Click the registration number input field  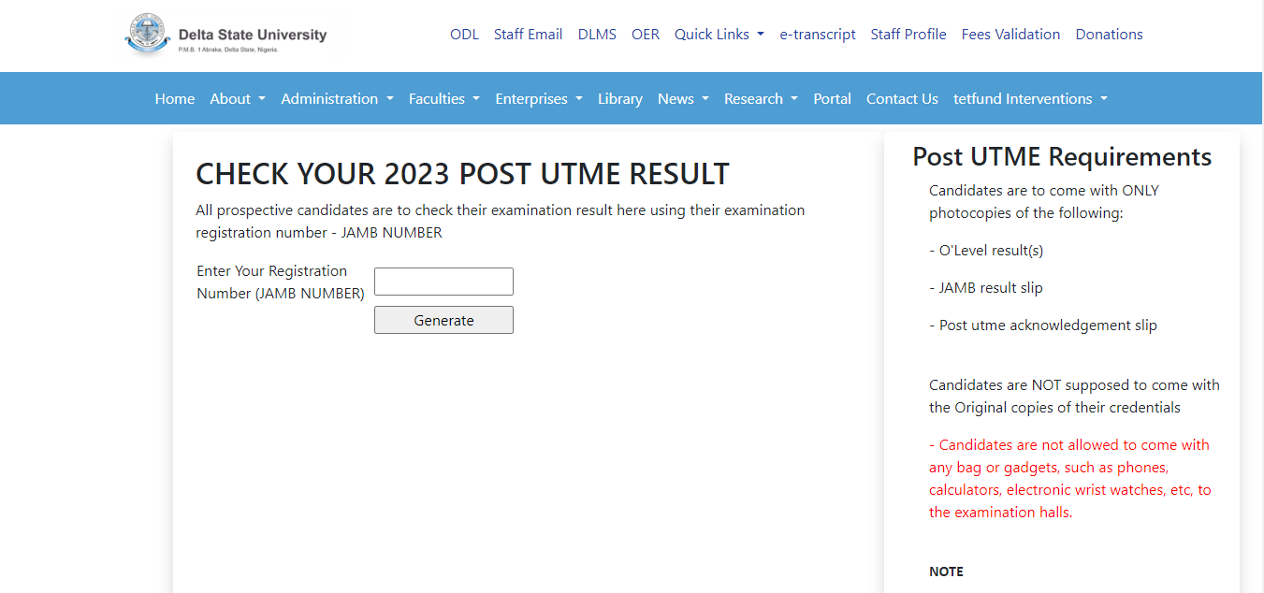click(x=443, y=281)
